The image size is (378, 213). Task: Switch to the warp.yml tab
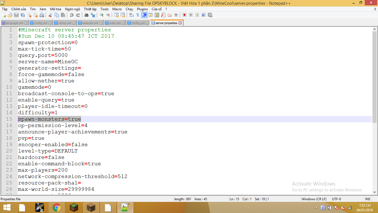[x=115, y=23]
